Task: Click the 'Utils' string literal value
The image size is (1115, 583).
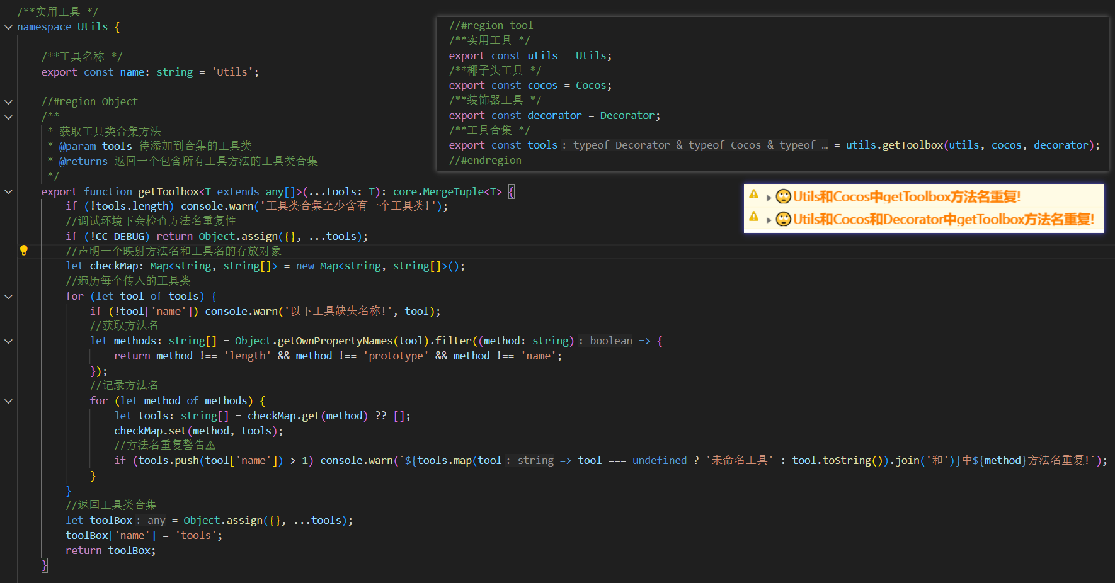Action: [232, 72]
